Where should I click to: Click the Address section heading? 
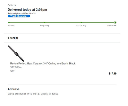pyautogui.click(x=14, y=89)
